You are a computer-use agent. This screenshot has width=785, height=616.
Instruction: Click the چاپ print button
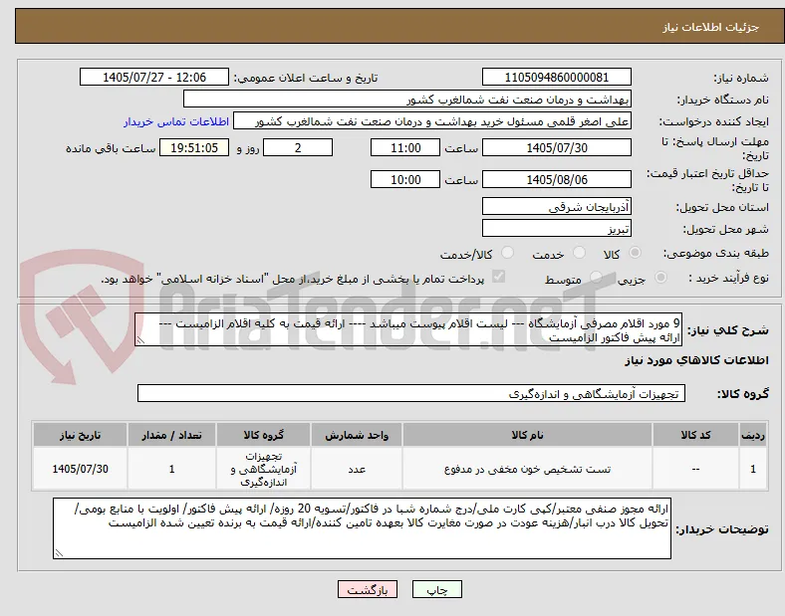point(436,589)
